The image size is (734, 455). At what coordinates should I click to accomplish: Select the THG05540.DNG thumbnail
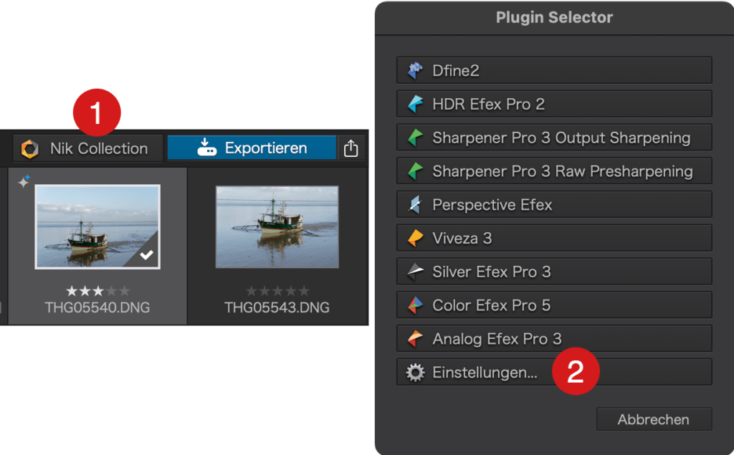pos(97,226)
